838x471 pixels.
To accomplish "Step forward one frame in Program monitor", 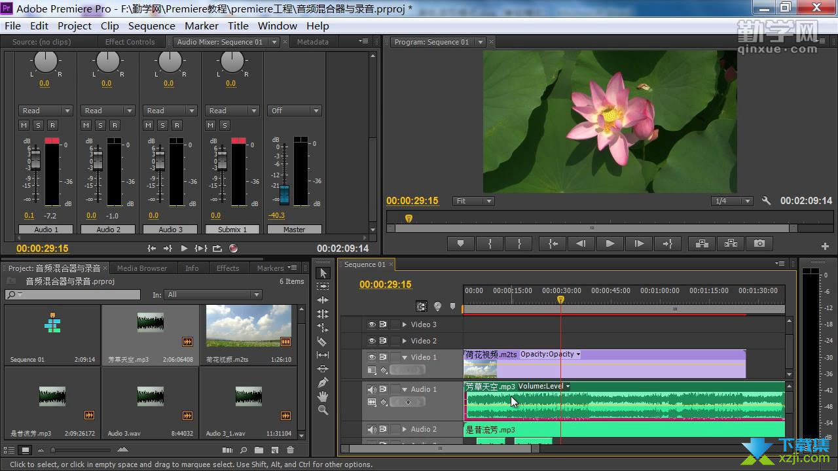I will point(639,243).
